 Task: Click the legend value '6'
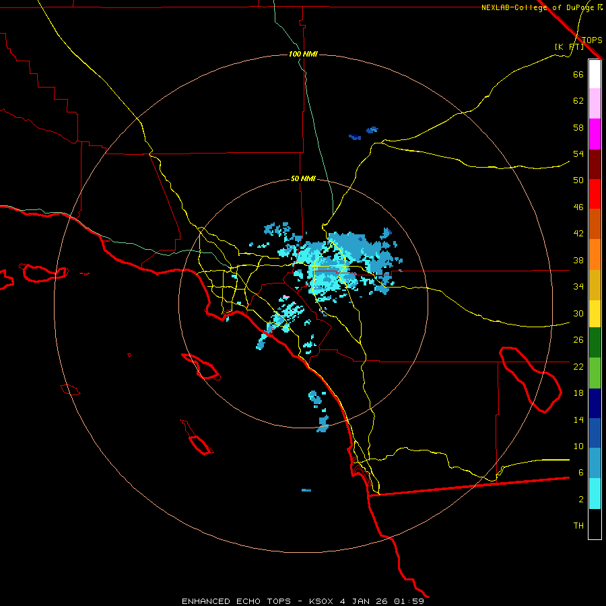580,473
